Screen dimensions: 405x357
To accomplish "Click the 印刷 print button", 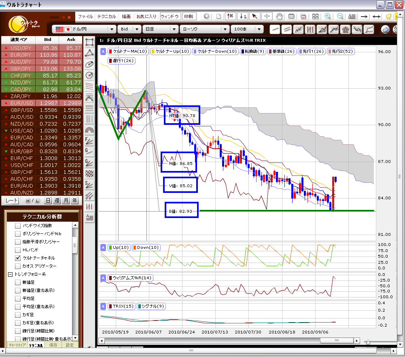I will click(189, 16).
